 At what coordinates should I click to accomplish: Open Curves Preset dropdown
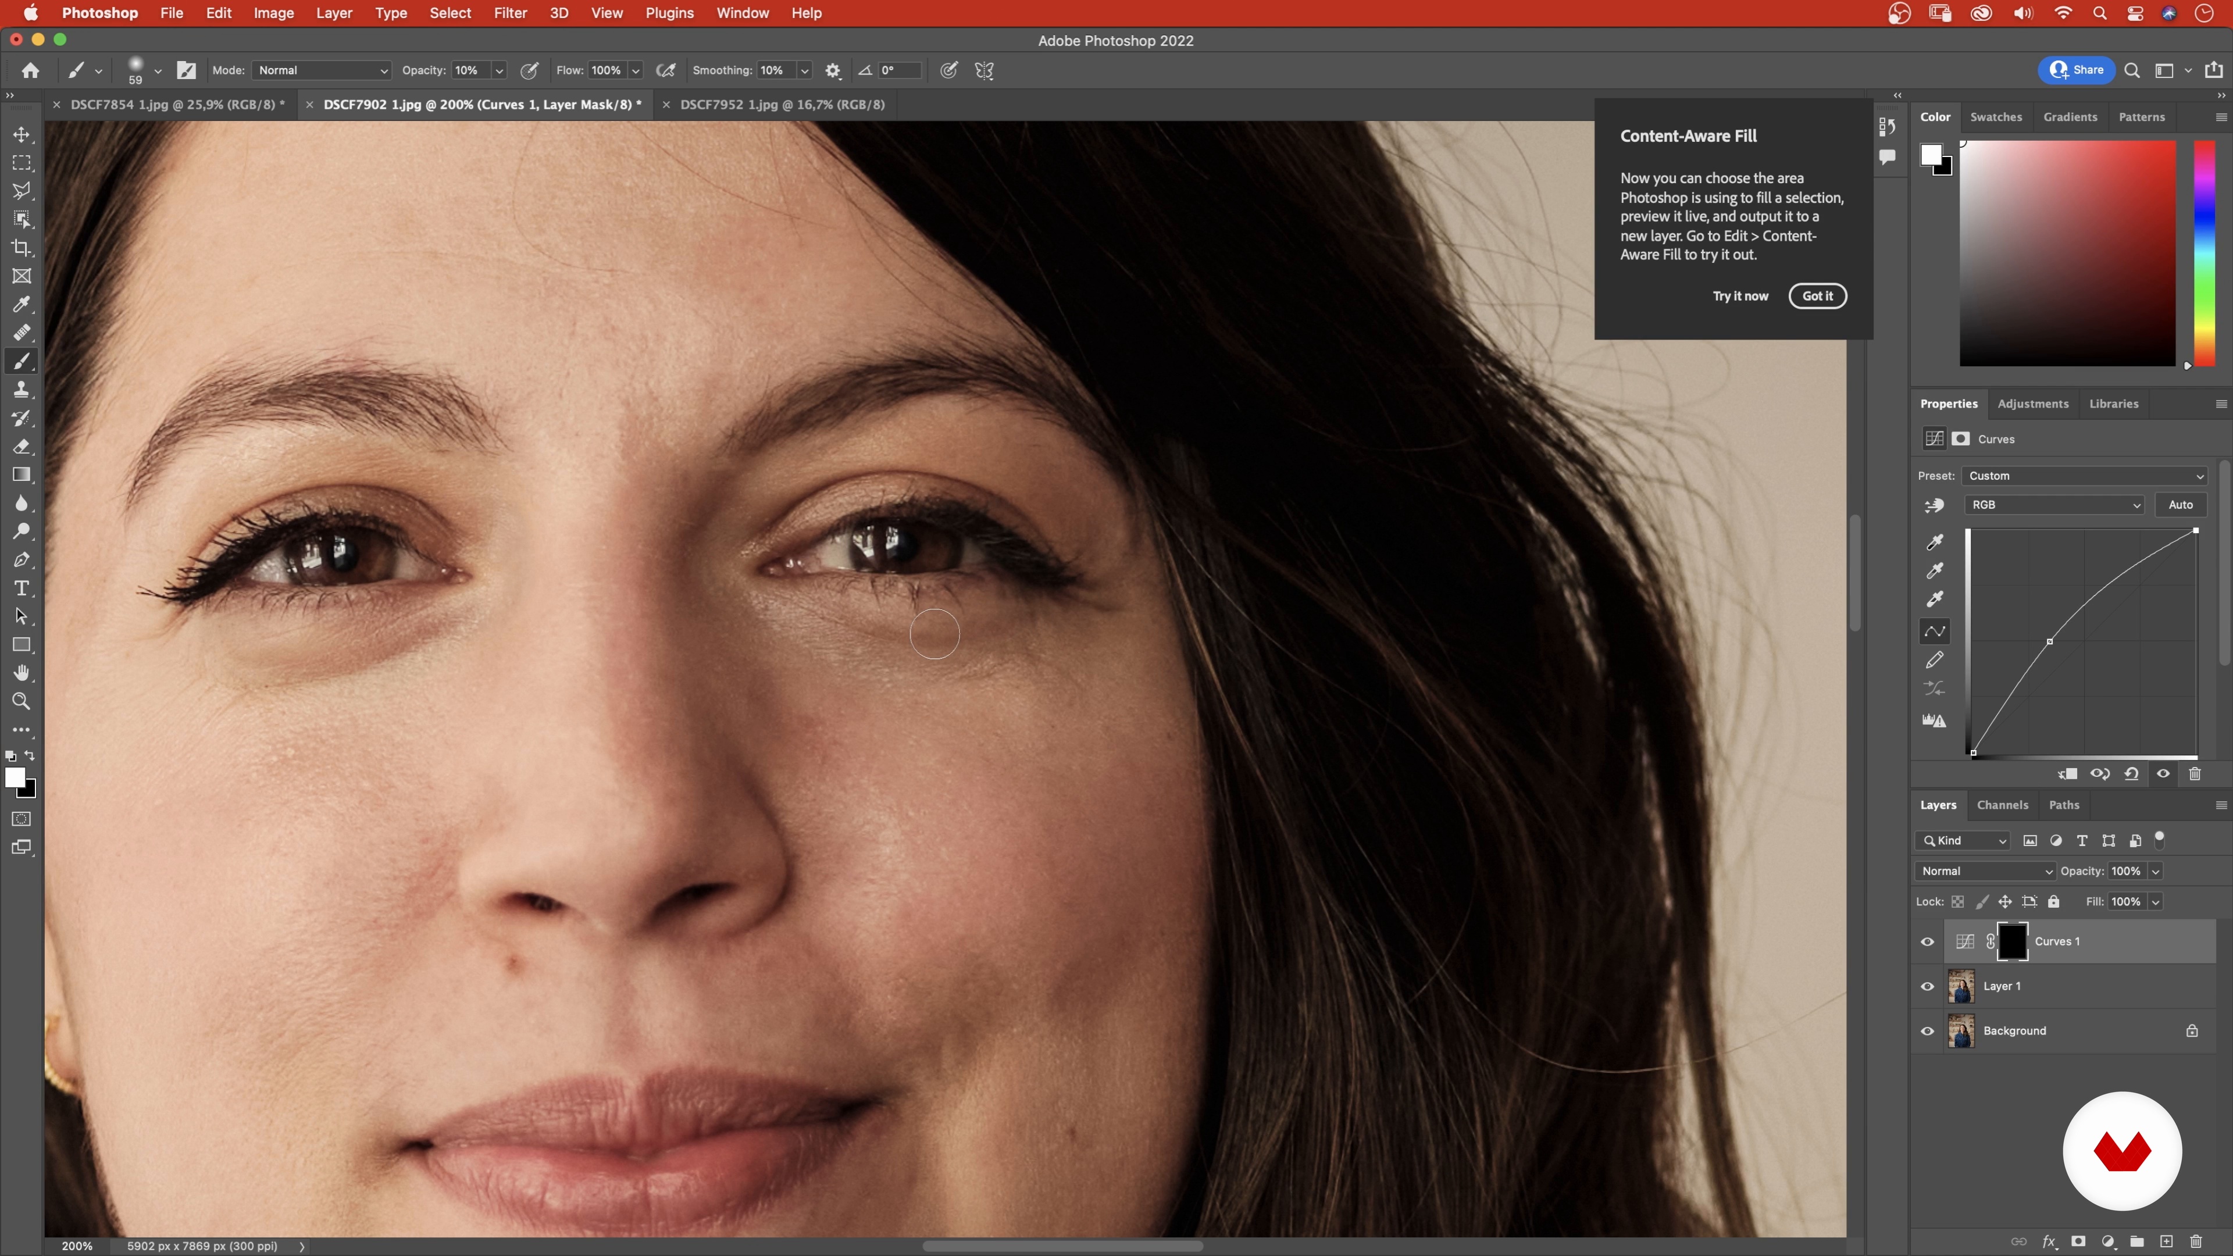2085,476
